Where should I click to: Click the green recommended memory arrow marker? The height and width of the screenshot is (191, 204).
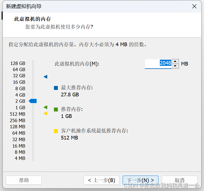[45, 107]
